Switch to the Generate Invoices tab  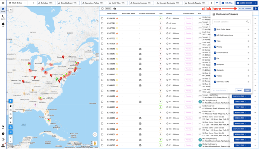point(141,3)
